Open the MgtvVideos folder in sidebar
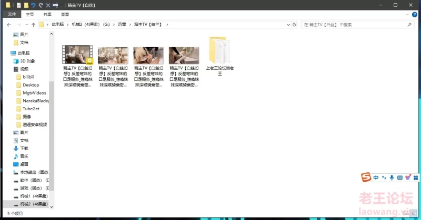This screenshot has width=421, height=220. [x=31, y=93]
